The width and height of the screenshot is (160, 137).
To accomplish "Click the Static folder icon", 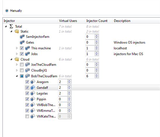I will pos(17,31).
